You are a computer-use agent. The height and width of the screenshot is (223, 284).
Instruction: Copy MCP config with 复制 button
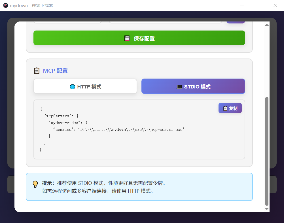pos(230,108)
